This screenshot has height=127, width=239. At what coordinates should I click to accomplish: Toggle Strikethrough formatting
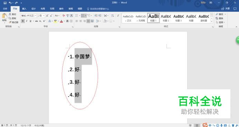tap(37, 21)
